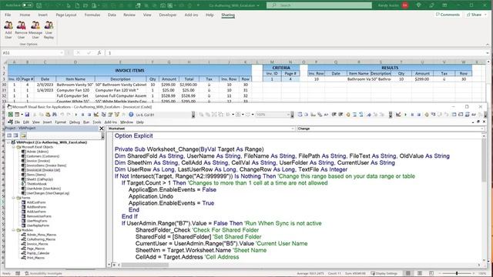Close the Project explorer pane
Image resolution: width=493 pixels, height=277 pixels.
tap(102, 128)
